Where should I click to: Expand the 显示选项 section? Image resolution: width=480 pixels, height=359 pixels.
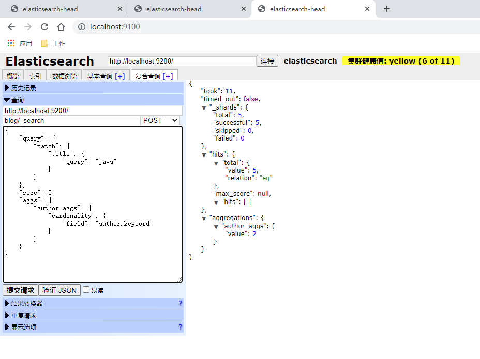pos(93,327)
